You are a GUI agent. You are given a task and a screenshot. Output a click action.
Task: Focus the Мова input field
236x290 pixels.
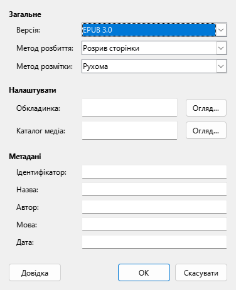click(154, 224)
